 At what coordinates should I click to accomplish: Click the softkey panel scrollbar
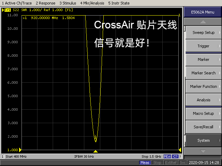coord(185,86)
